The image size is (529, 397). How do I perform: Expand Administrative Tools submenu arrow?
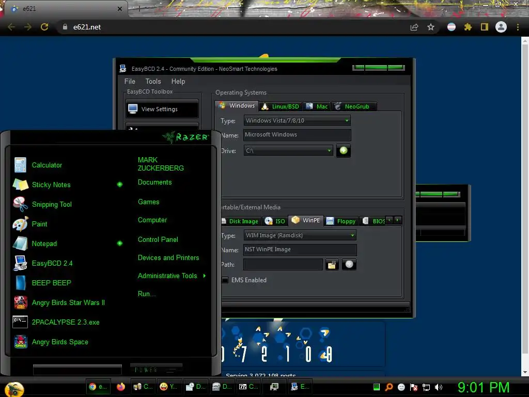205,276
